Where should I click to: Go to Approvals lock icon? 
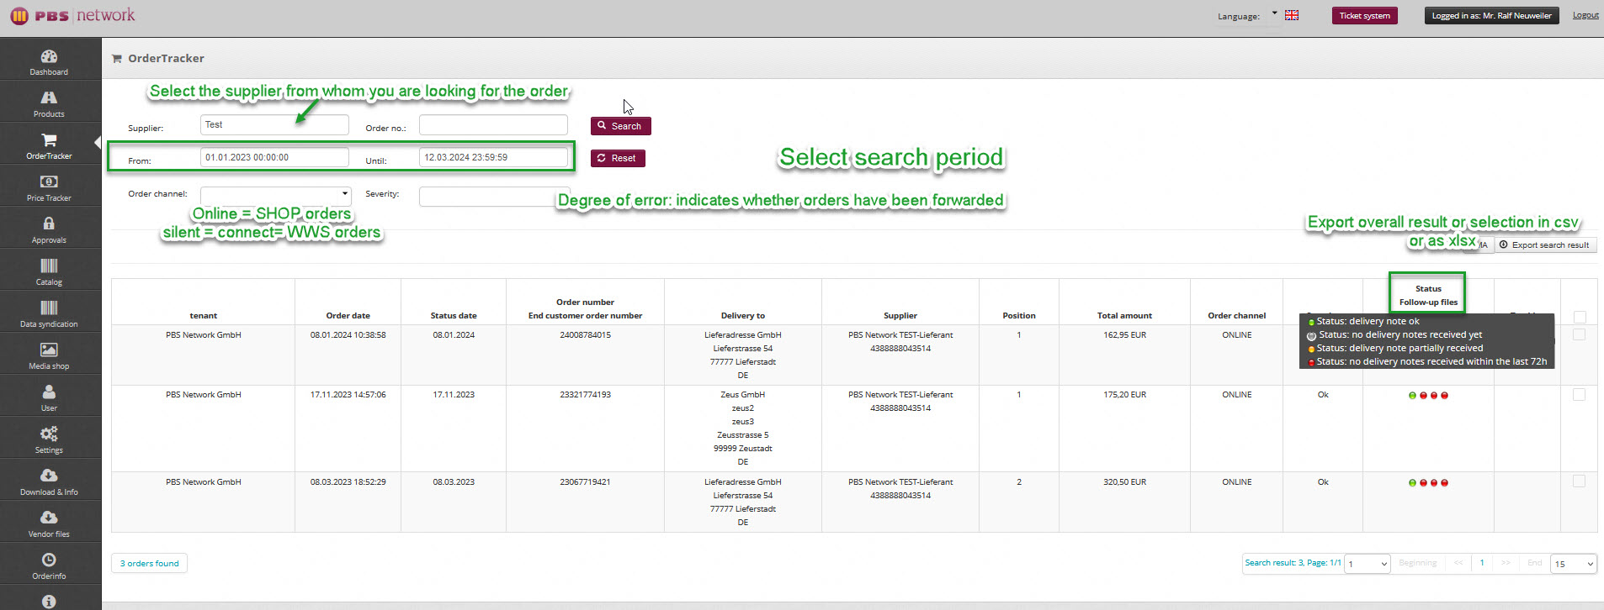tap(49, 223)
